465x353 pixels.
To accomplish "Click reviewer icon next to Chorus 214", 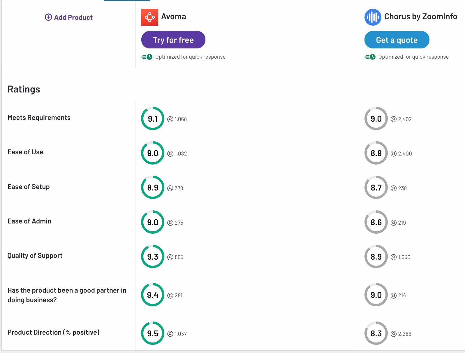I will pos(394,296).
